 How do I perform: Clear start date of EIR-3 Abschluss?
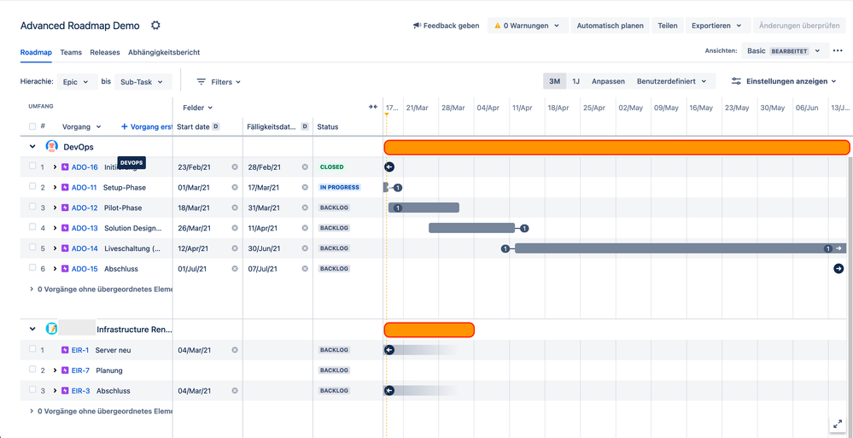(x=235, y=391)
